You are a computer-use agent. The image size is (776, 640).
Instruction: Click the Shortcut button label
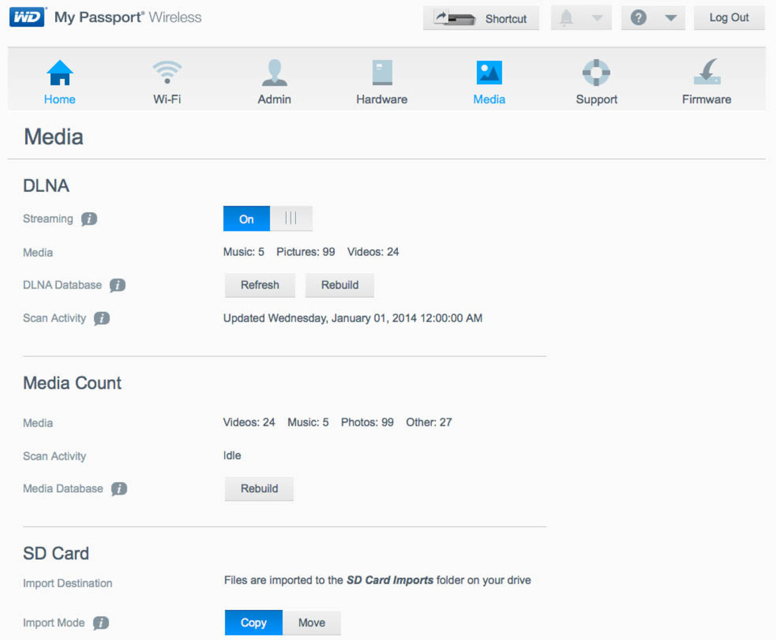(x=506, y=19)
